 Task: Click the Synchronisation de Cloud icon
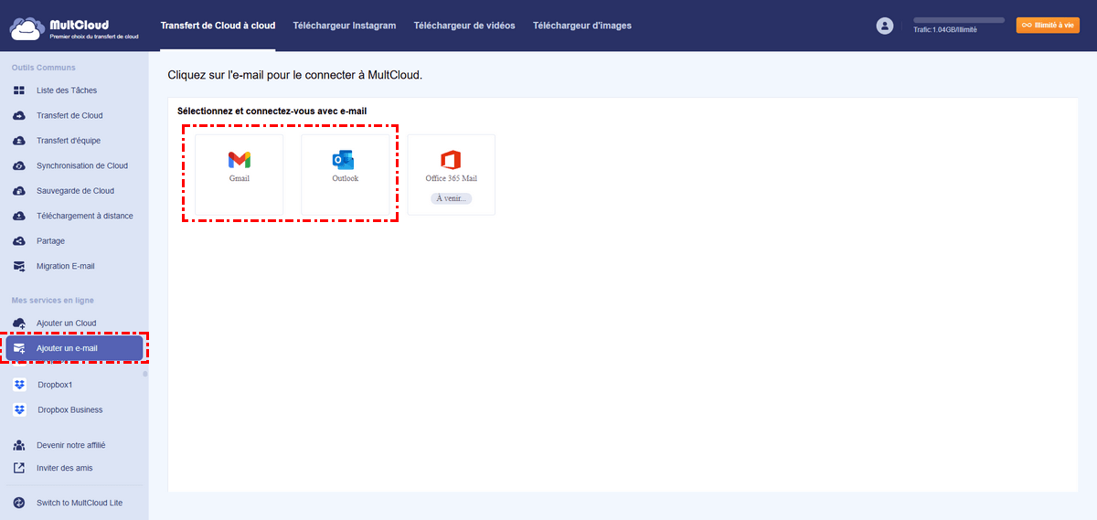click(19, 166)
